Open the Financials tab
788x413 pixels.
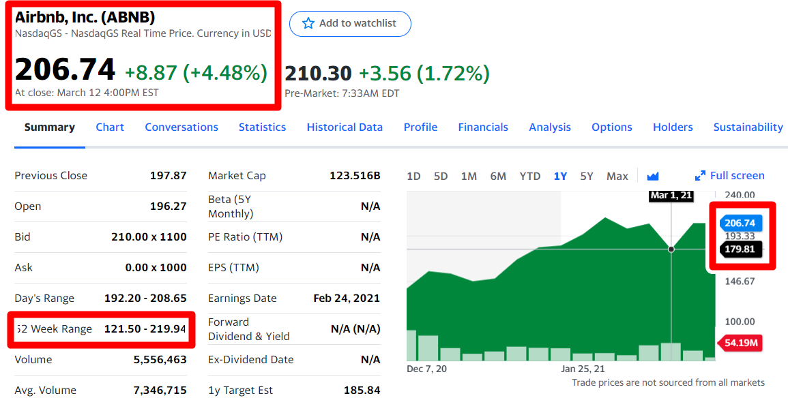(x=483, y=127)
